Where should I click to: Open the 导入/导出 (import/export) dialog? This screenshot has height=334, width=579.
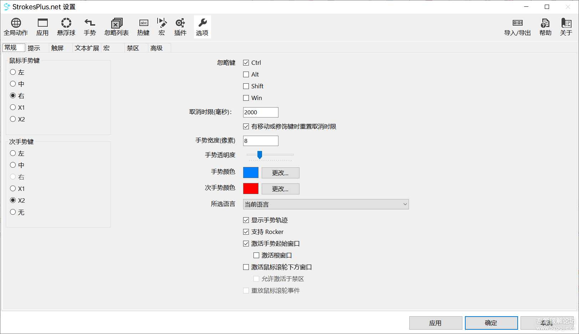pyautogui.click(x=517, y=27)
